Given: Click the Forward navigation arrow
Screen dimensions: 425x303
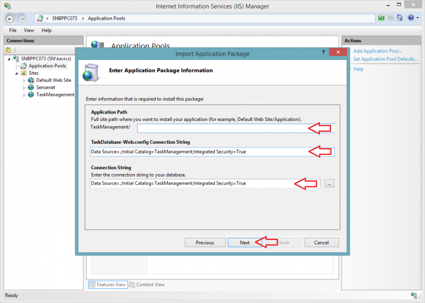Looking at the screenshot, I should 22,19.
